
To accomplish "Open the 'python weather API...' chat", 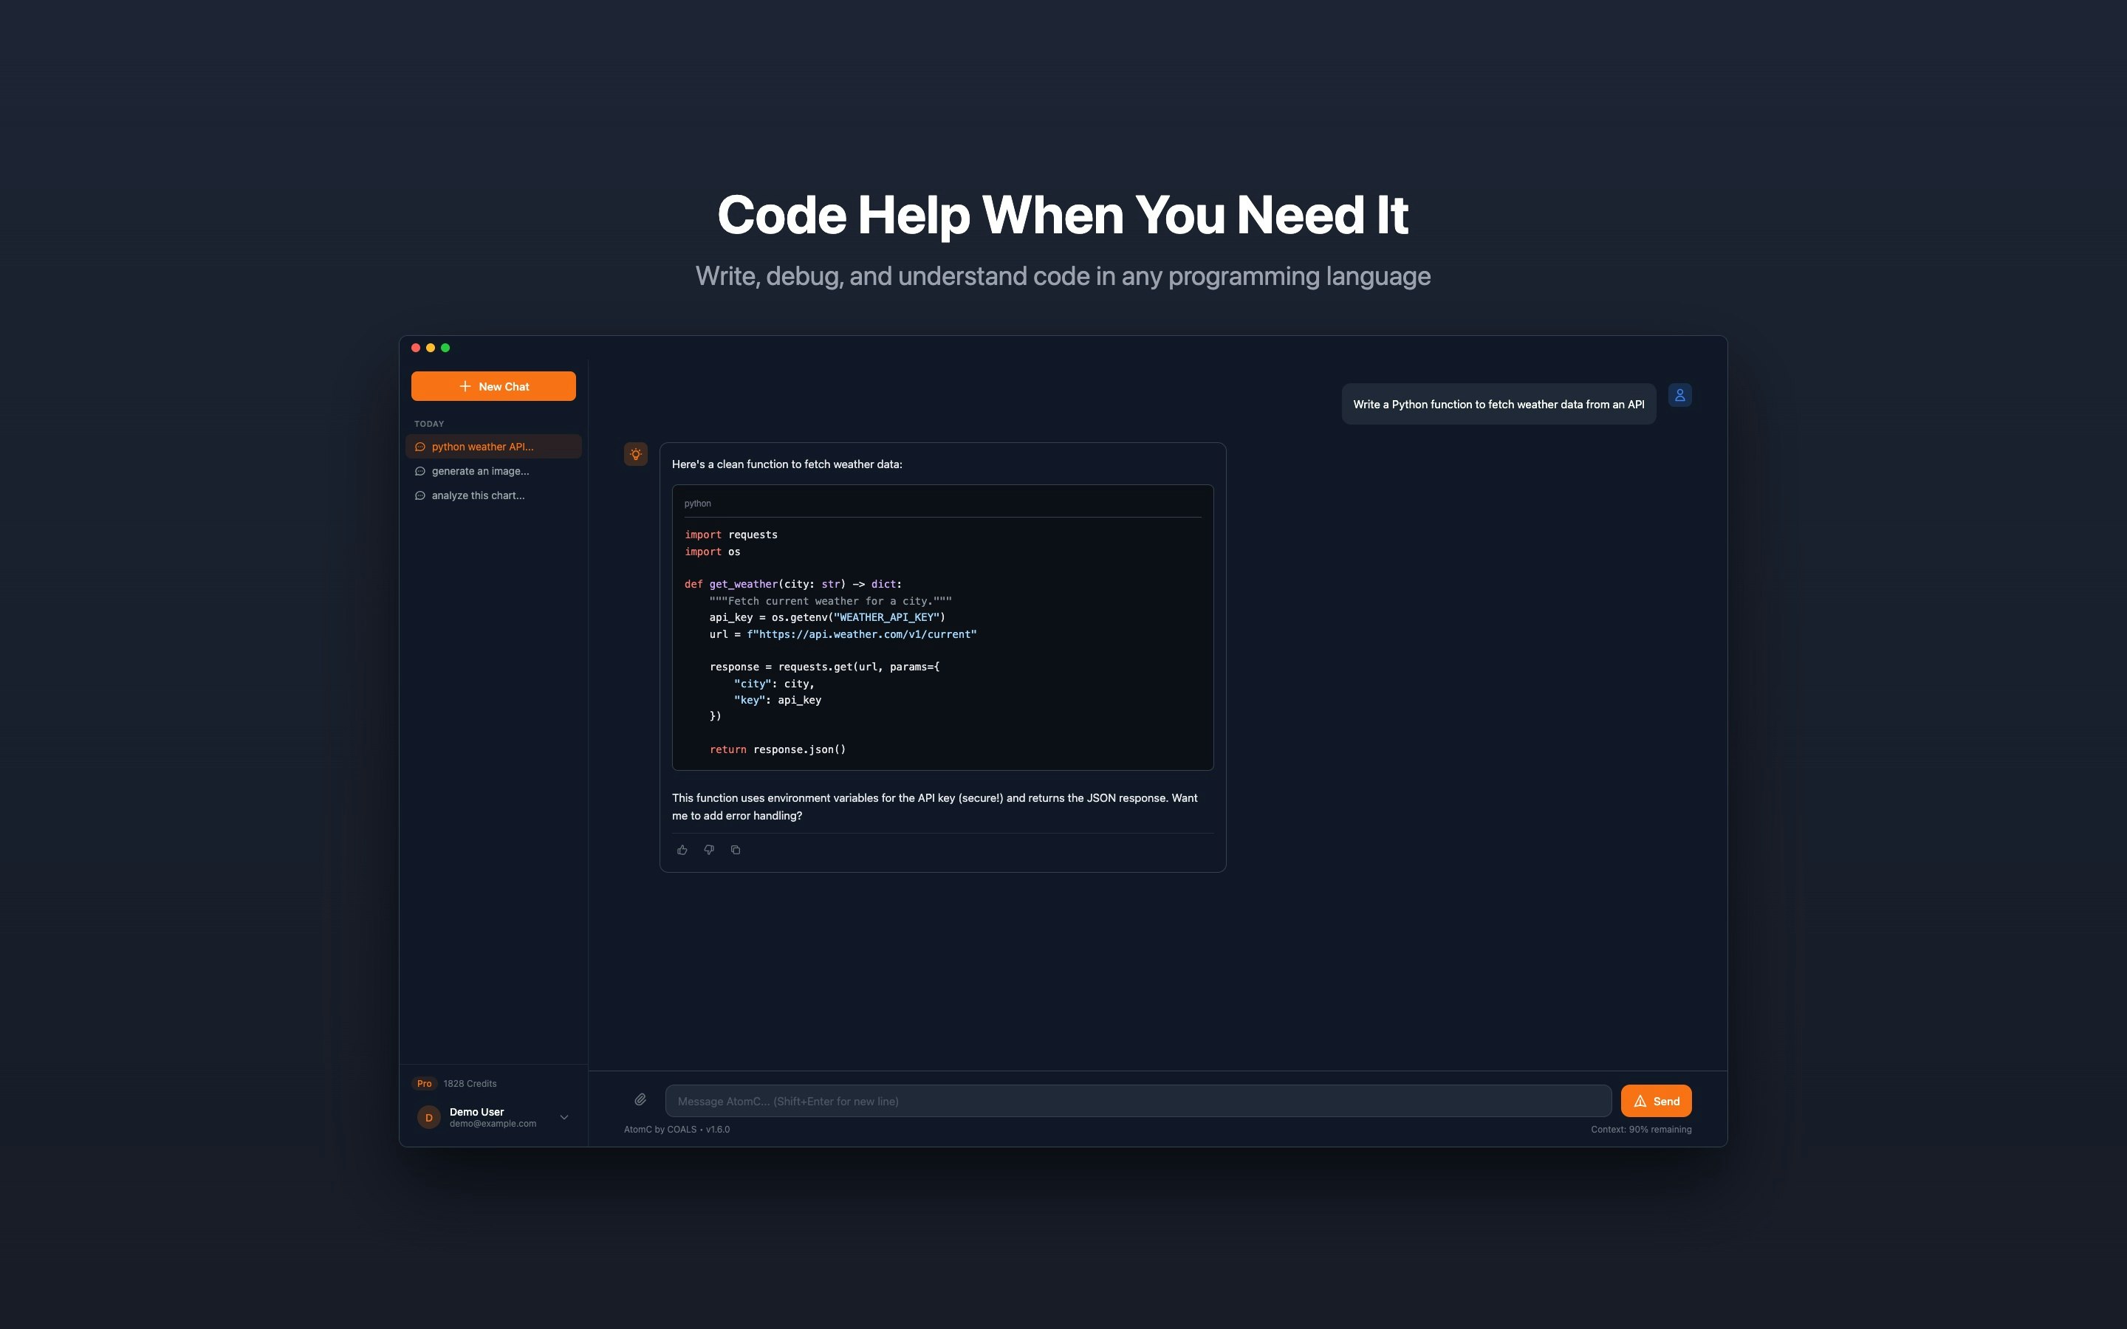I will coord(482,447).
